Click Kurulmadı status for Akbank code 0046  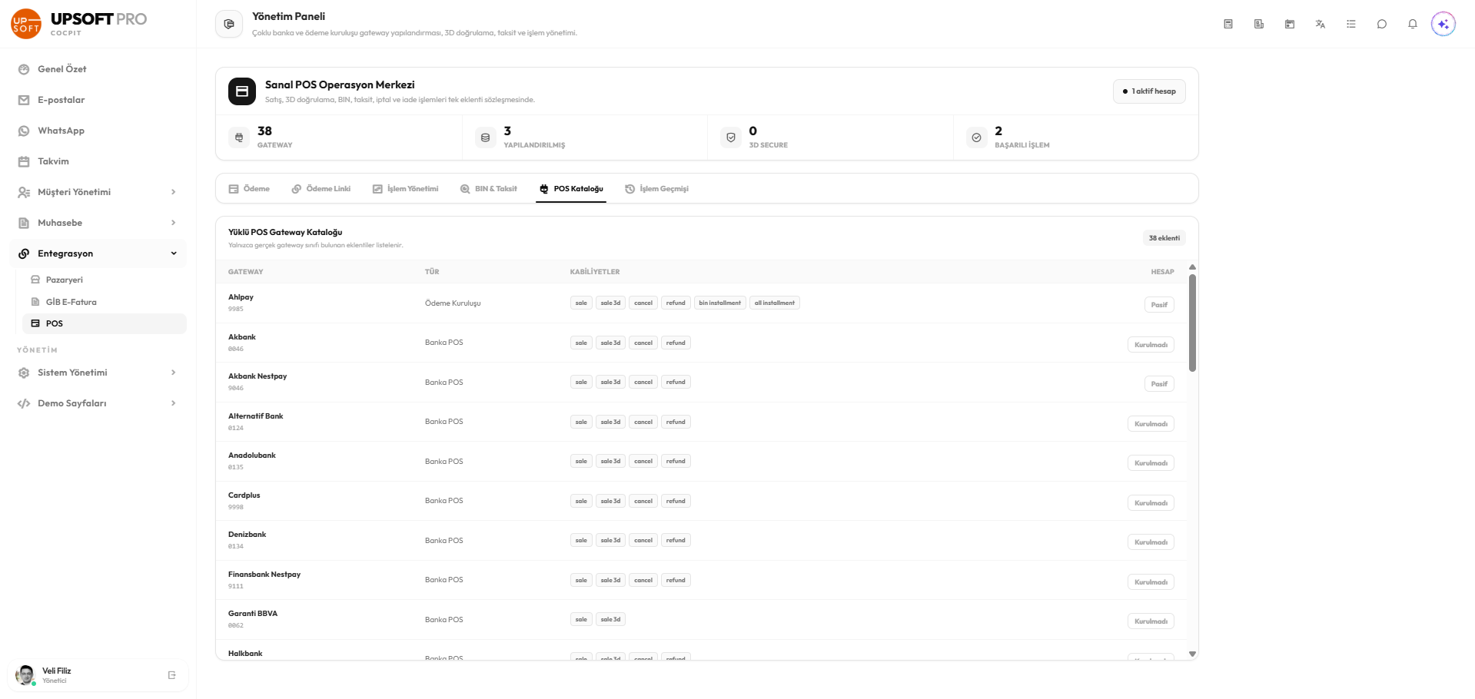(x=1151, y=345)
